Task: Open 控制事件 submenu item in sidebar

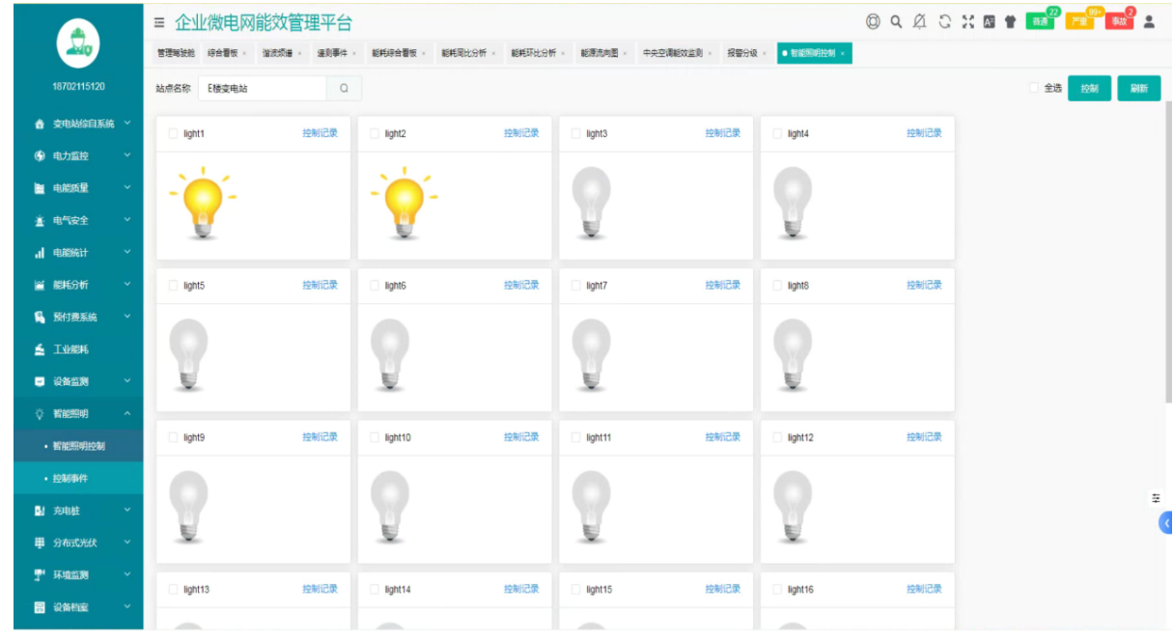Action: (70, 478)
